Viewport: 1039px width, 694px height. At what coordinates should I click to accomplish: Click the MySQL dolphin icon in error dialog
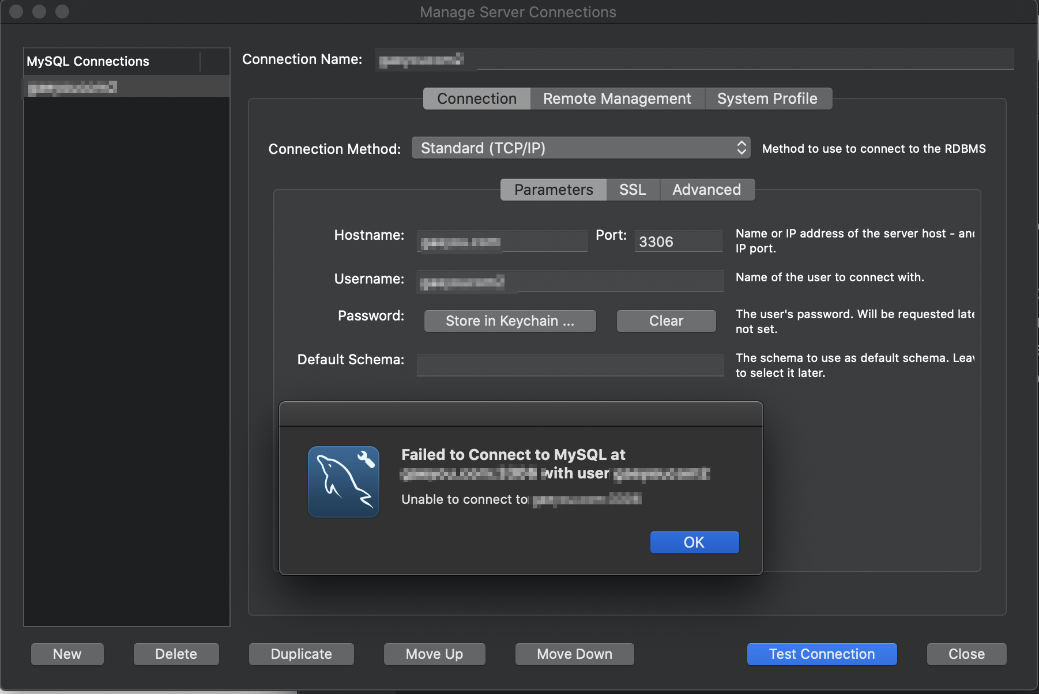tap(344, 481)
